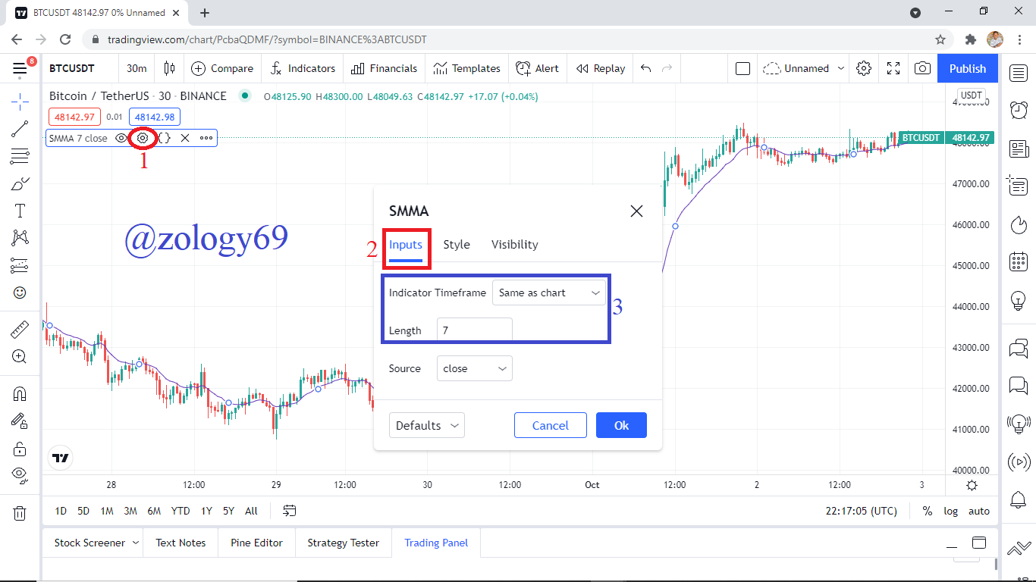Viewport: 1036px width, 582px height.
Task: Open SMMA indicator settings gear
Action: point(143,138)
